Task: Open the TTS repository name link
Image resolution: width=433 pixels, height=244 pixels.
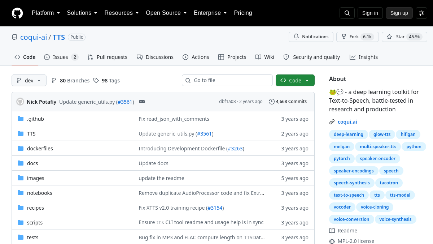Action: coord(59,37)
